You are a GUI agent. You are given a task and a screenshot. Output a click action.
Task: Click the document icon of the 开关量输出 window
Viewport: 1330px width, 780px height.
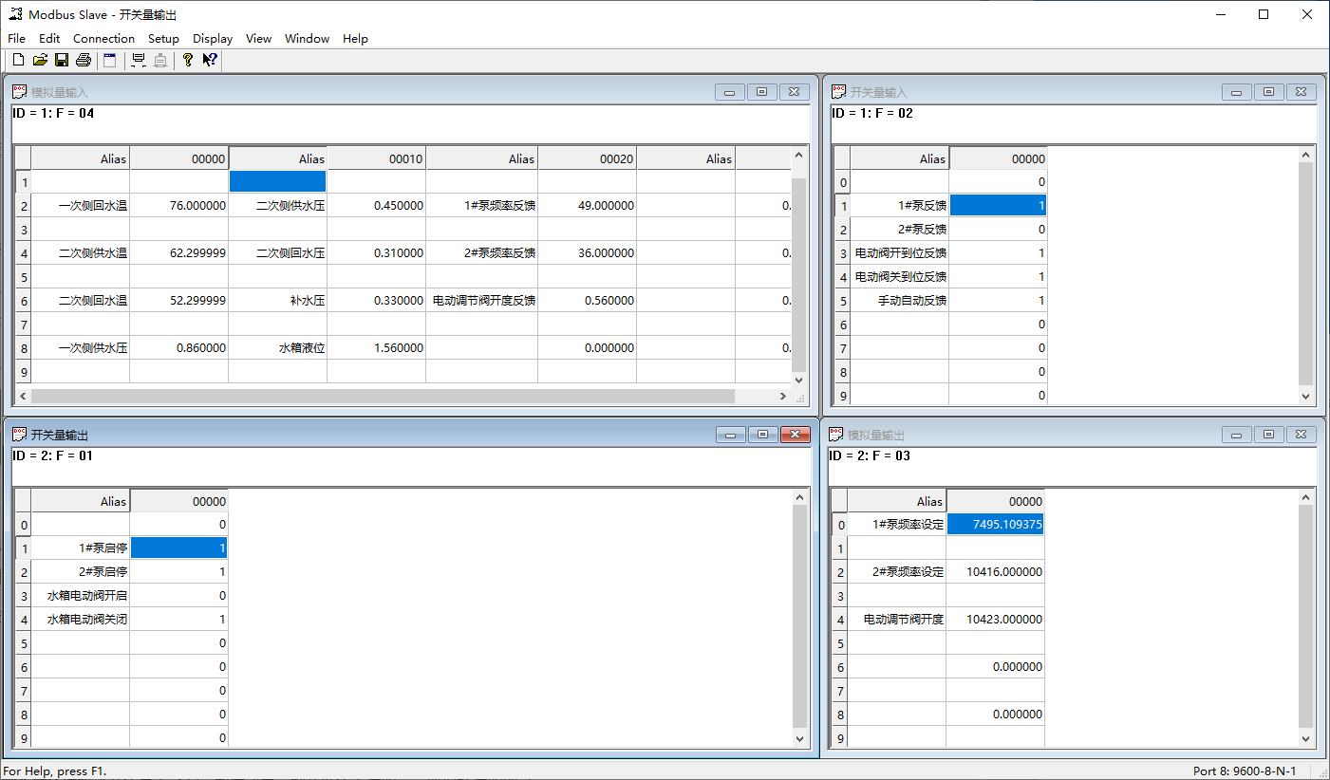tap(19, 435)
